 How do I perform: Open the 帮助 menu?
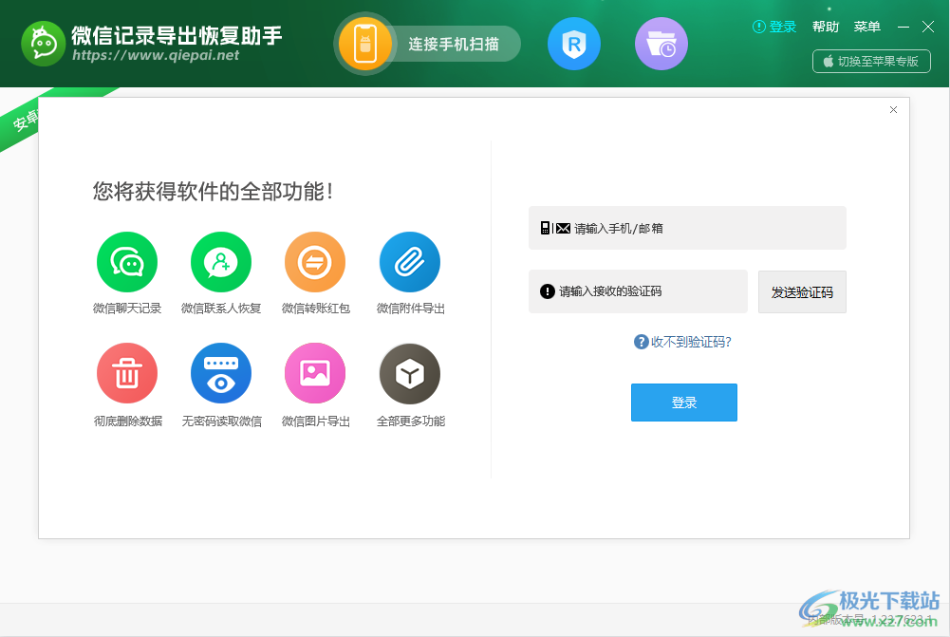[x=825, y=27]
